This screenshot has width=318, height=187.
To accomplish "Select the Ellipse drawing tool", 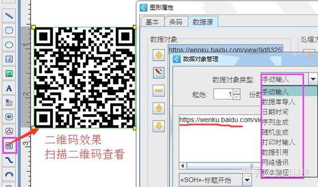I will click(9, 45).
